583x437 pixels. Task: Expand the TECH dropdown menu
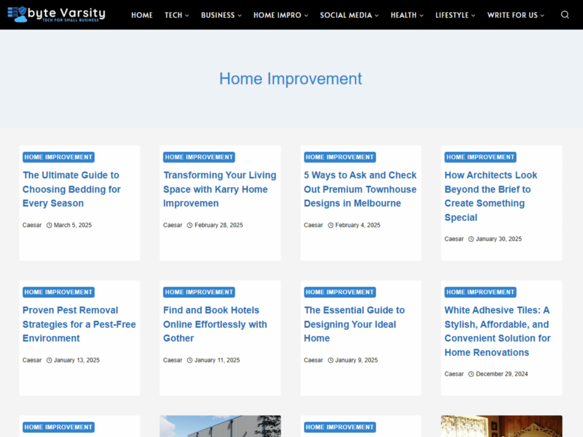tap(176, 15)
